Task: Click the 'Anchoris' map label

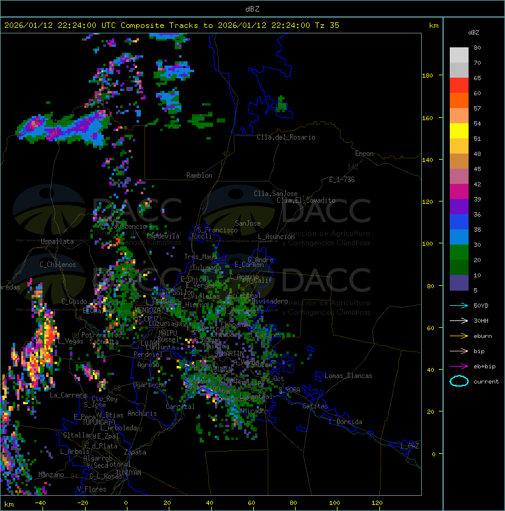Action: [142, 413]
